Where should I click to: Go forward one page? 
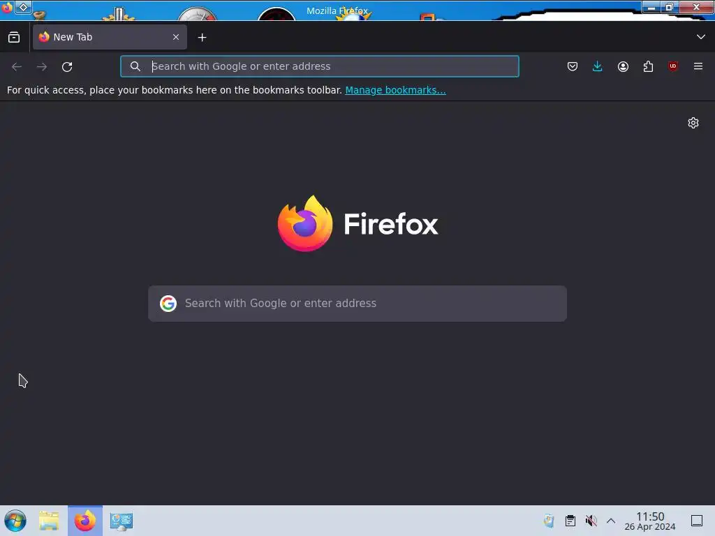[x=42, y=66]
